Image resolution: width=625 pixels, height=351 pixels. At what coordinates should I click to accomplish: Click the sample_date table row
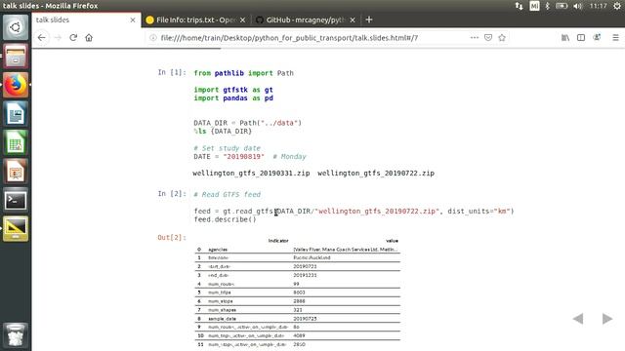point(297,319)
